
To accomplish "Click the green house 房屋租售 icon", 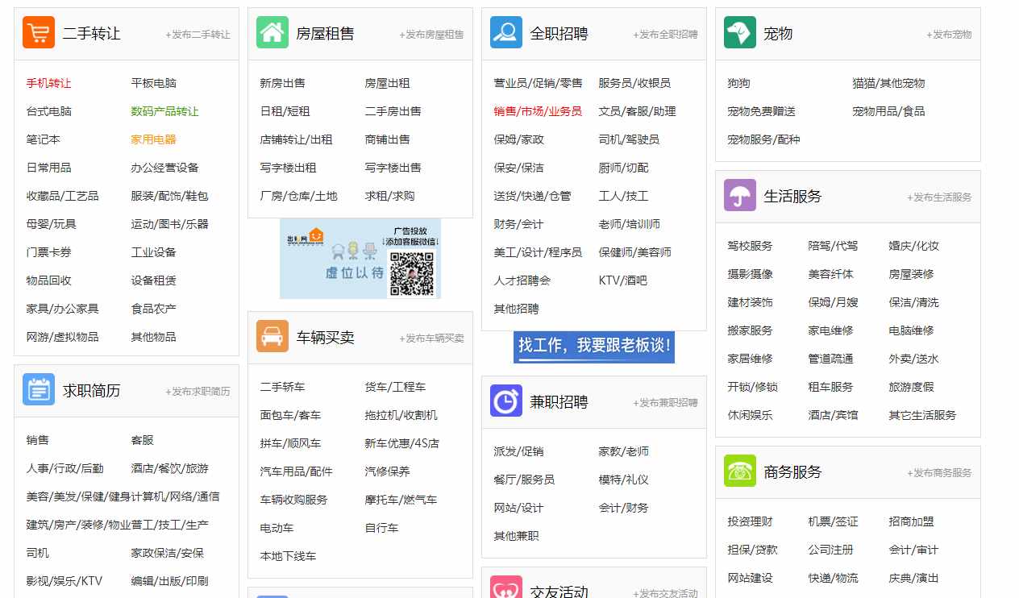I will [x=272, y=33].
